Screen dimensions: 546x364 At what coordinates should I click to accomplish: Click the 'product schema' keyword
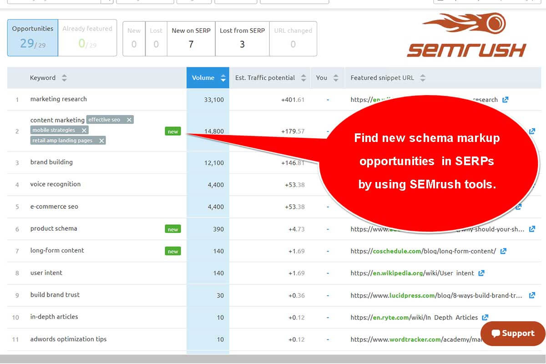[x=54, y=228]
